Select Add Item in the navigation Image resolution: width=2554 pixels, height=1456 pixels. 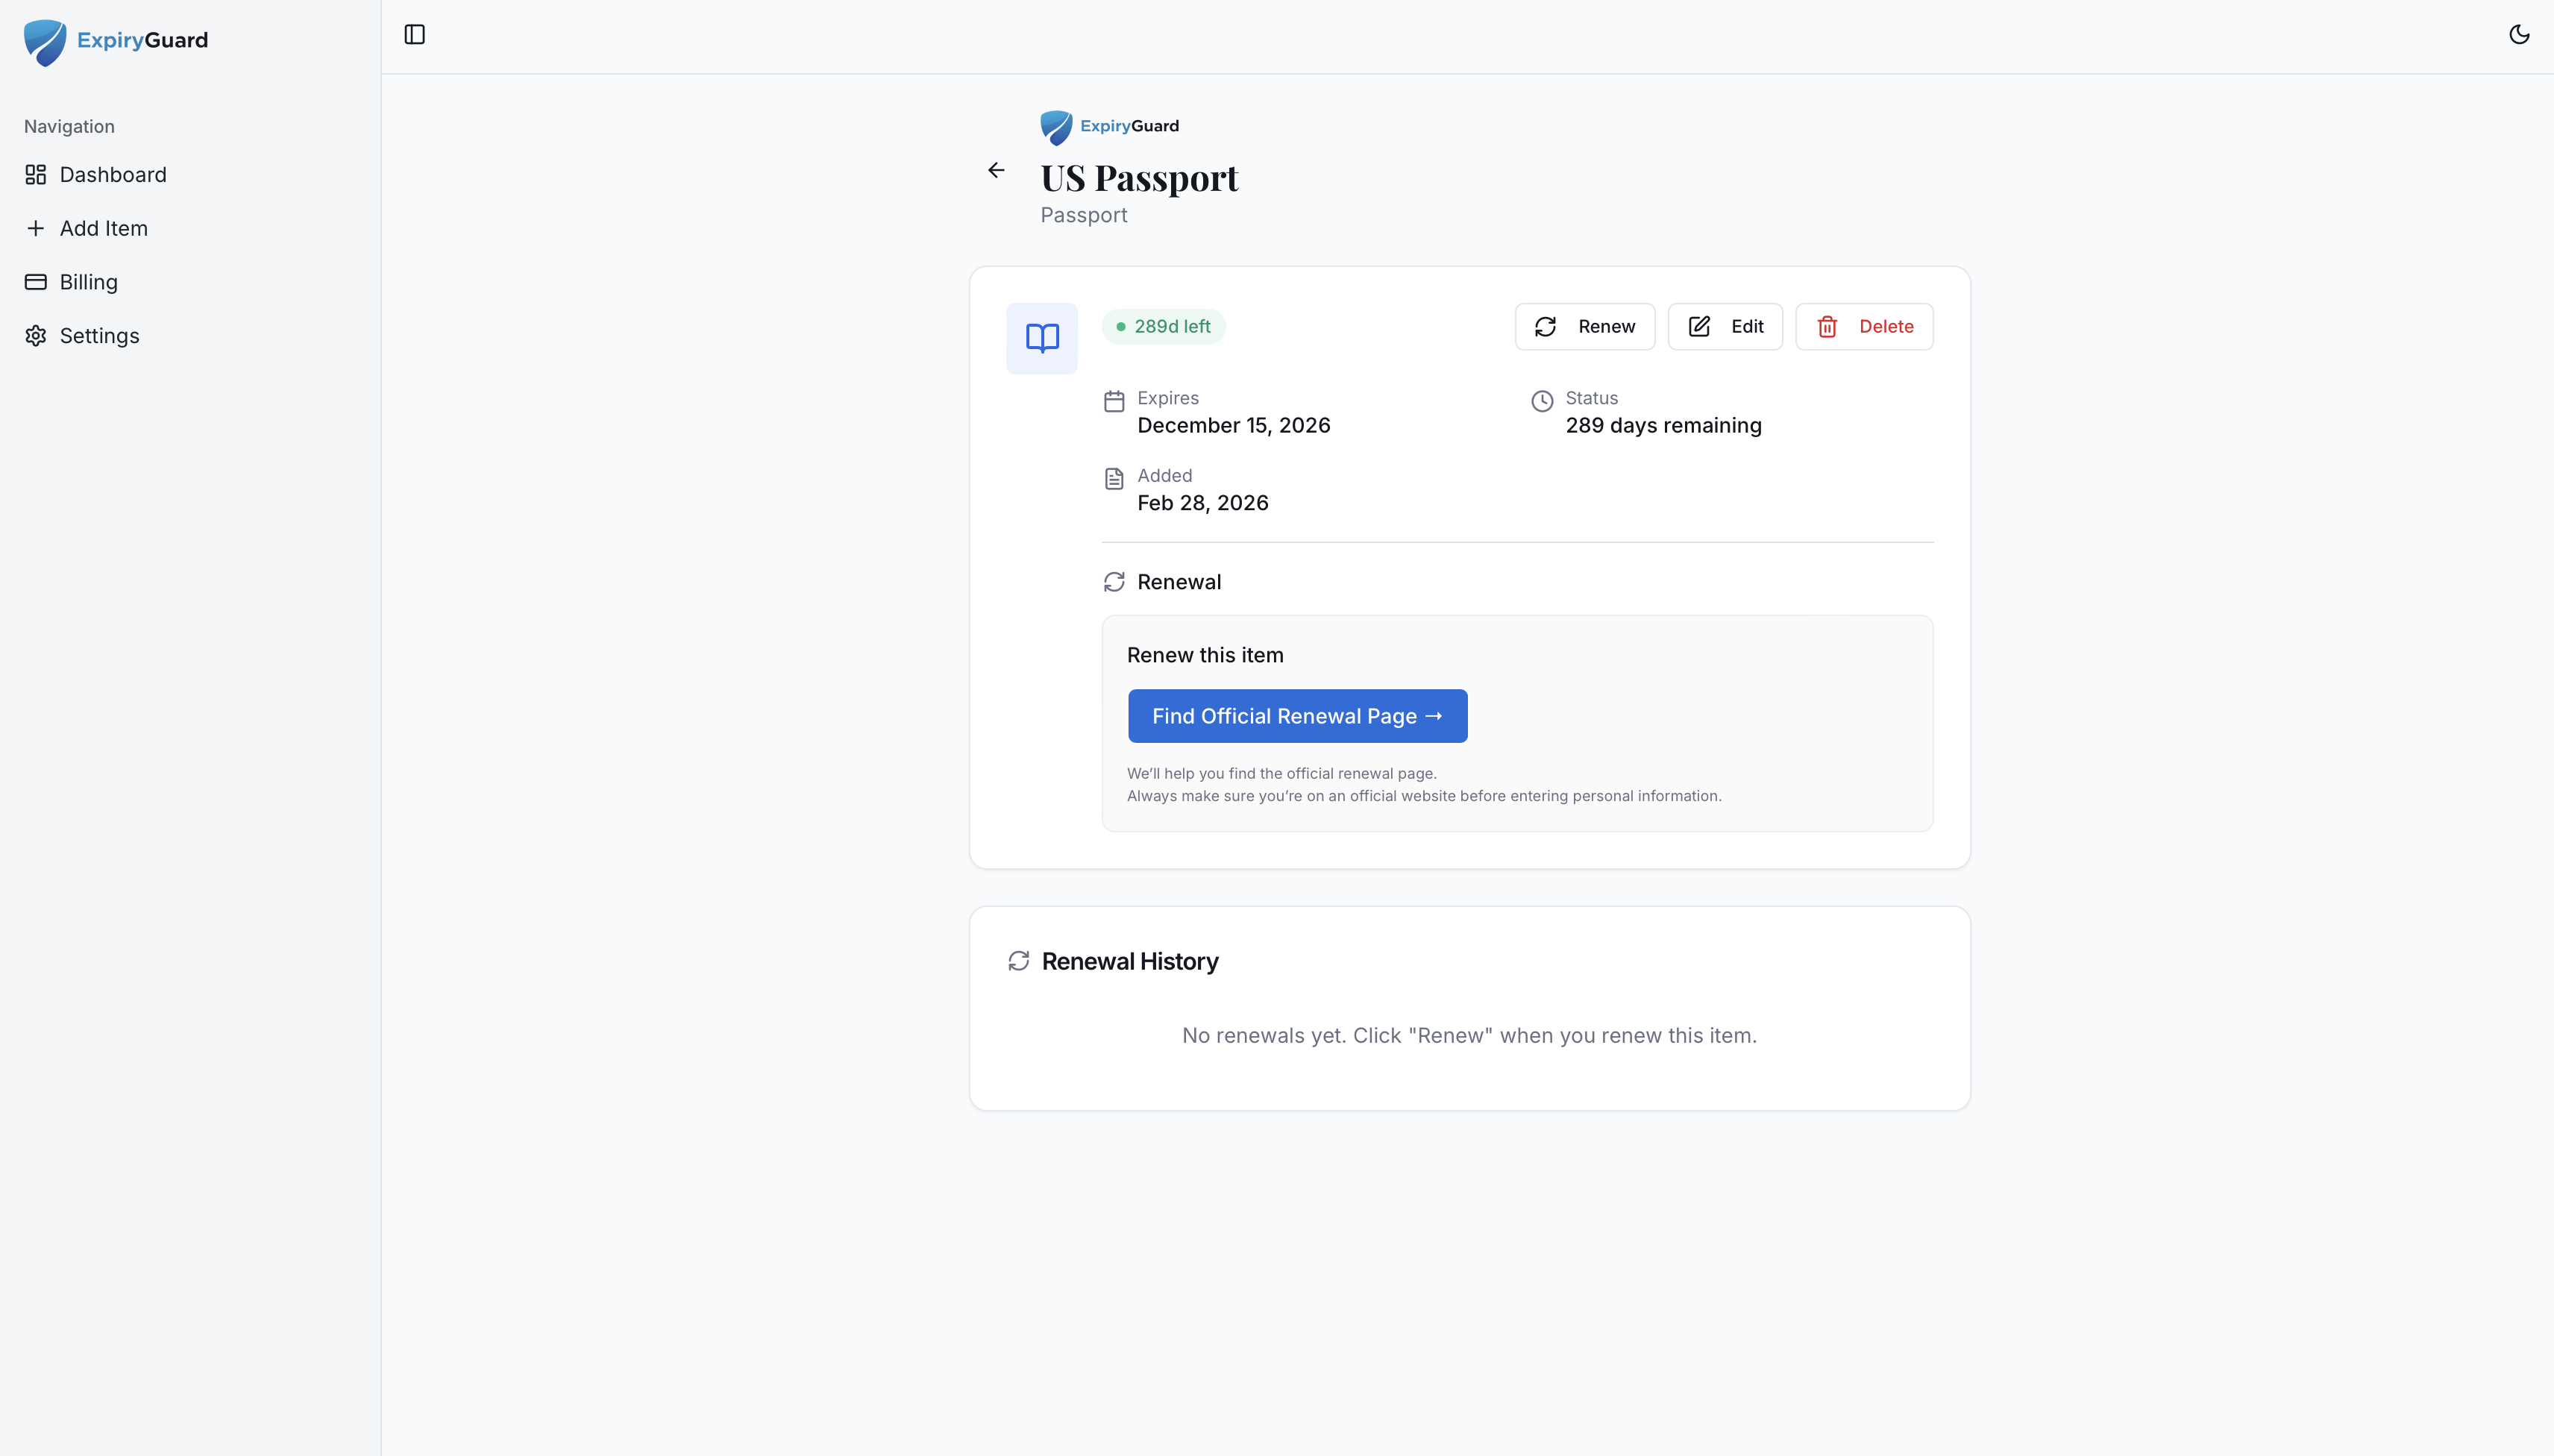(103, 228)
